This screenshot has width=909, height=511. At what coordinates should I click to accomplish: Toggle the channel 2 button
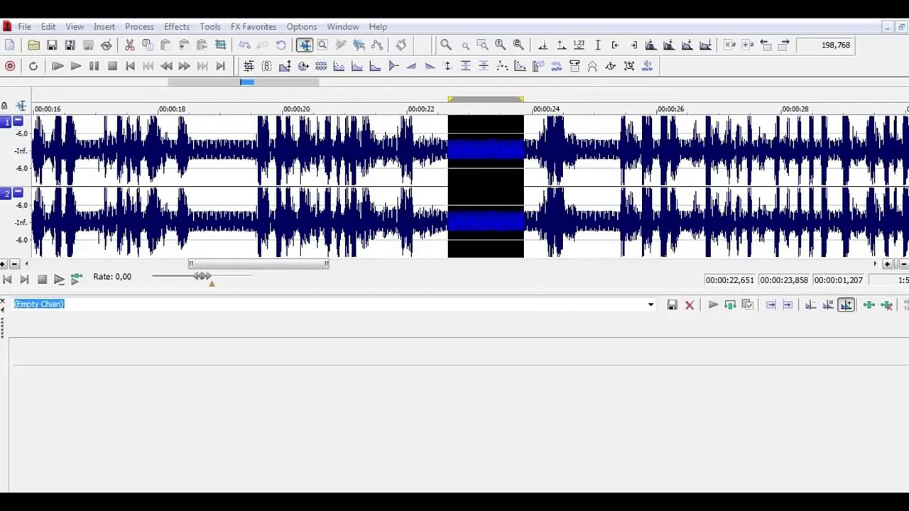point(6,193)
